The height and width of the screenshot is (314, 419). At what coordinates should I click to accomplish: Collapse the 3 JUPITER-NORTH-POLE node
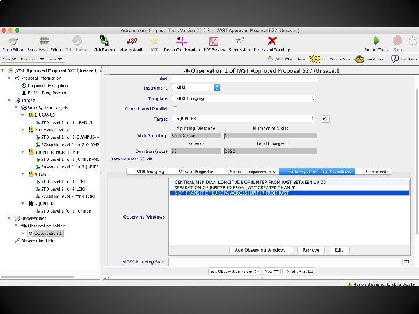coord(23,152)
